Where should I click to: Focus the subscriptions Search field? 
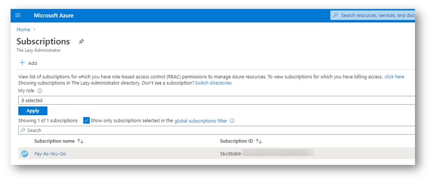click(x=216, y=130)
